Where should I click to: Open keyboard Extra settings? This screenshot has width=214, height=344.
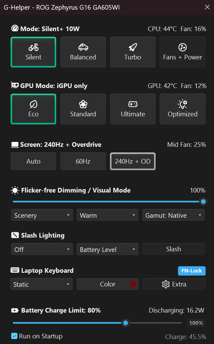click(174, 284)
